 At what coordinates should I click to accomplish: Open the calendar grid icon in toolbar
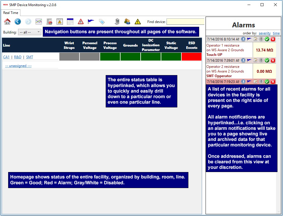(70, 22)
